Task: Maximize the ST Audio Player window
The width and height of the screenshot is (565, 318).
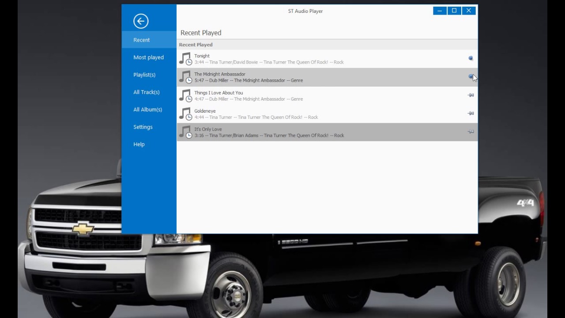Action: (x=454, y=11)
